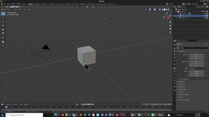Expand the Camera item in outliner

click(178, 14)
